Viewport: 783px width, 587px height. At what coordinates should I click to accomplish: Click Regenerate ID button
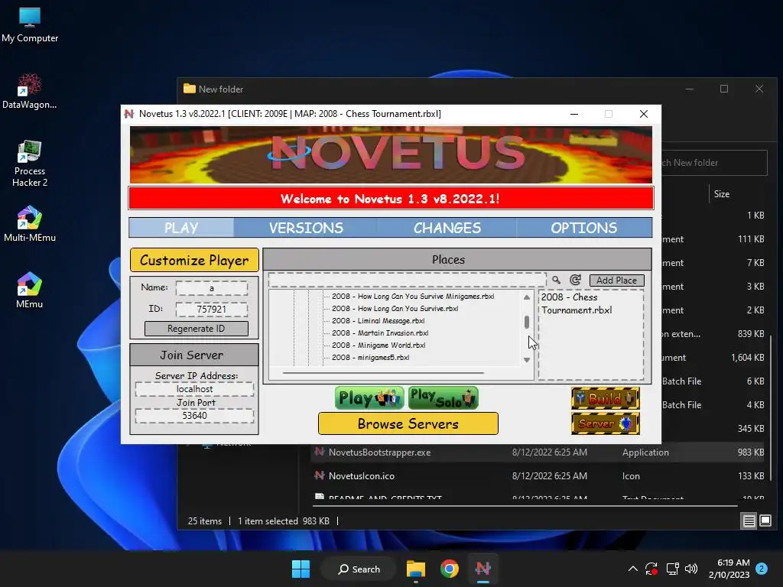tap(197, 329)
